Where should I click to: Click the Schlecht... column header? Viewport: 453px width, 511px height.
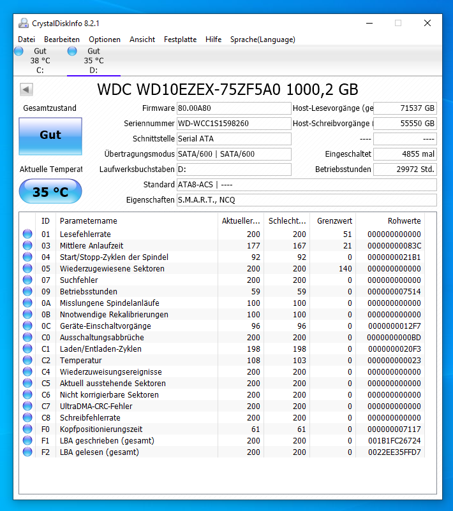tap(287, 220)
